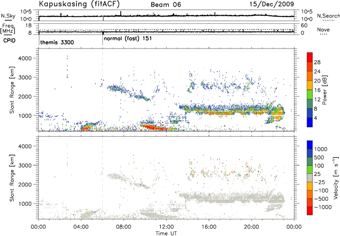
Task: Pick the light green segment of the power color bar
Action: click(310, 95)
